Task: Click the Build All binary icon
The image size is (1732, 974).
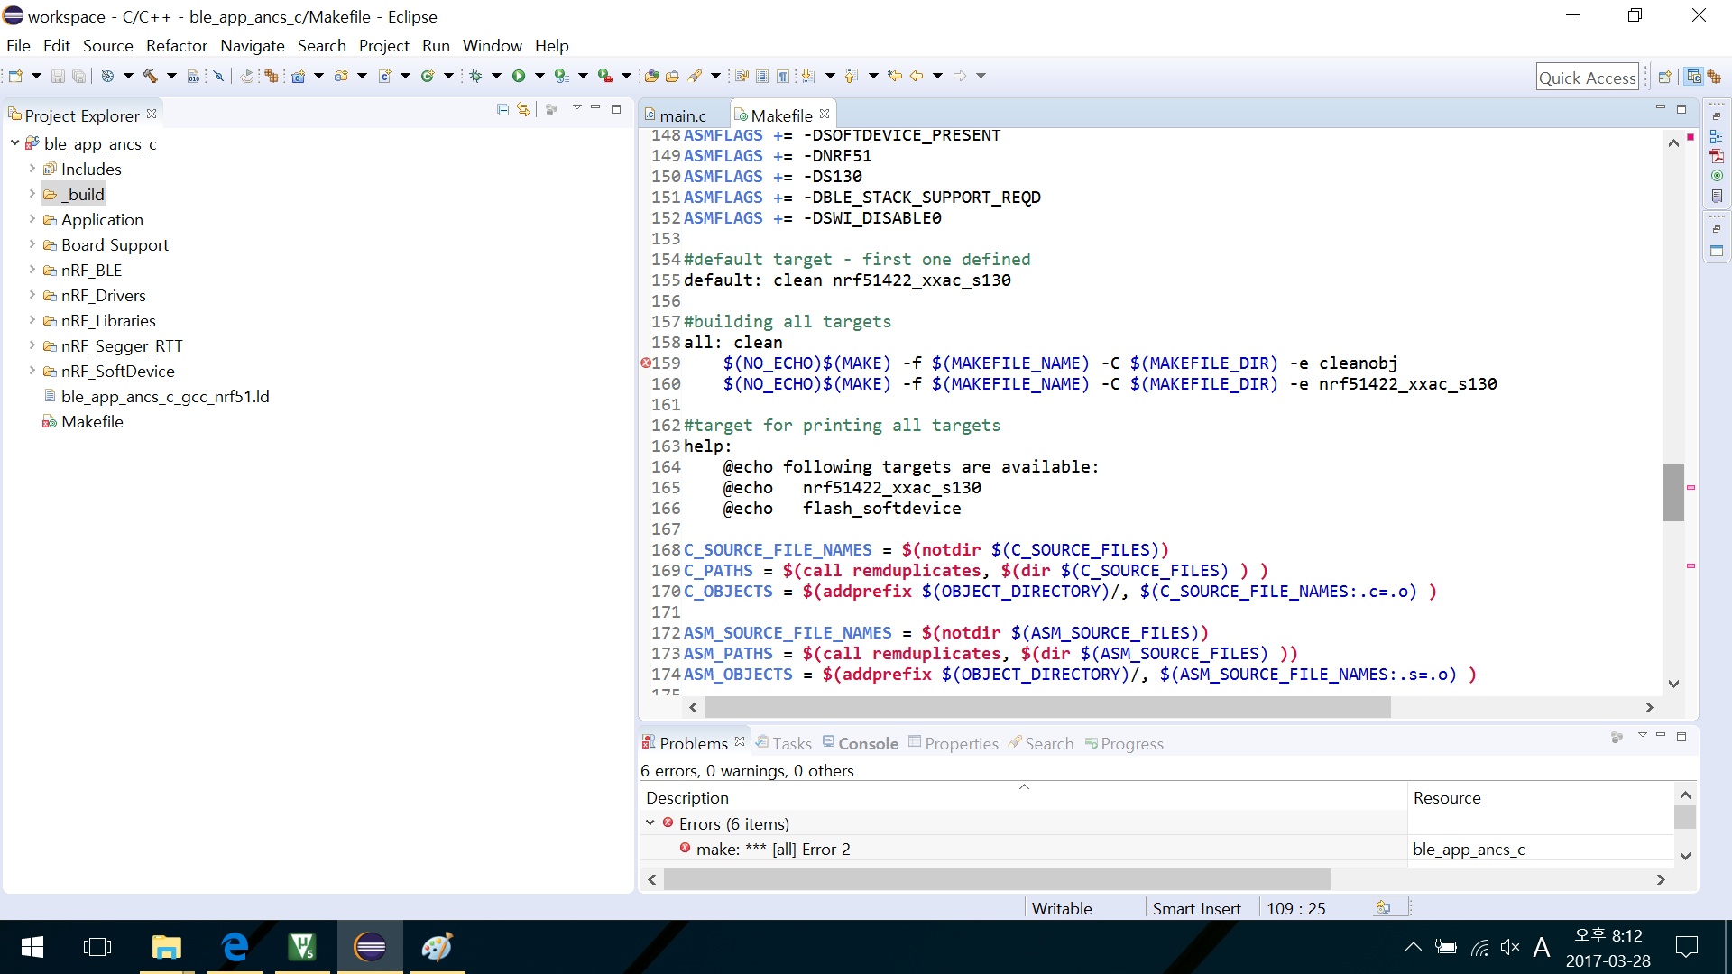Action: [x=193, y=76]
